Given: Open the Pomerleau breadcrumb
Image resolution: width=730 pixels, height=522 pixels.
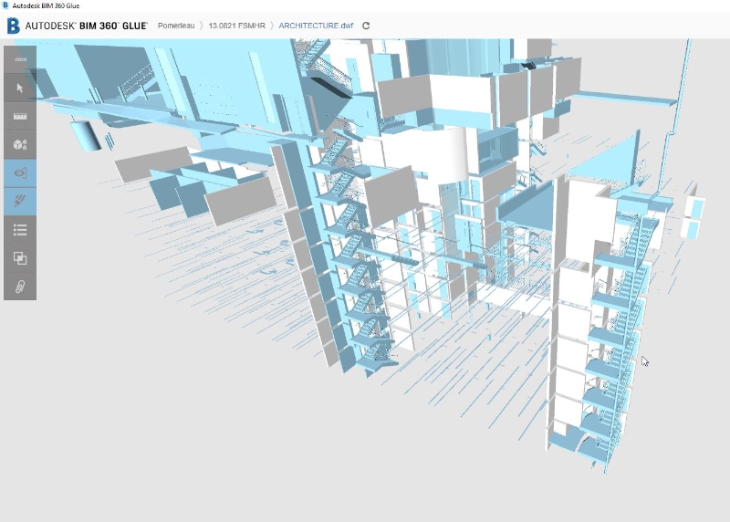Looking at the screenshot, I should point(176,26).
